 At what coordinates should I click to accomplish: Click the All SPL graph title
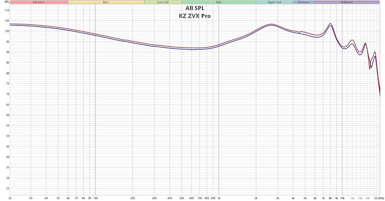click(x=195, y=8)
